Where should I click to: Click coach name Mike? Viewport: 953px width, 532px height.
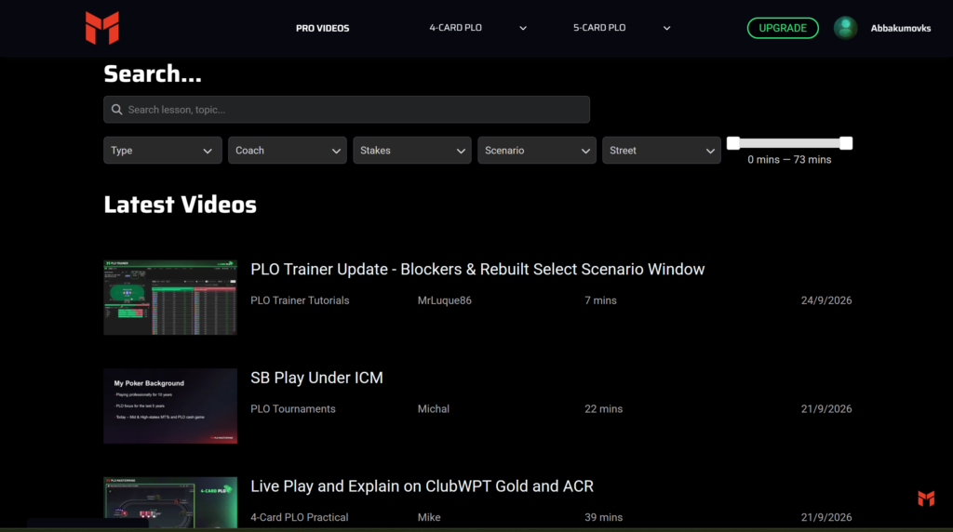(x=429, y=517)
